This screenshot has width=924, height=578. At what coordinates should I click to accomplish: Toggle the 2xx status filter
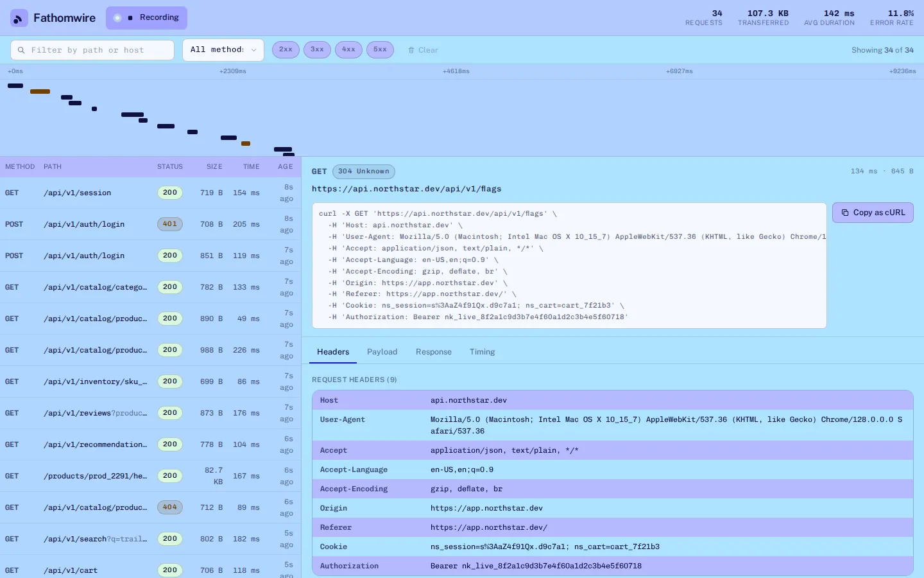(x=286, y=49)
